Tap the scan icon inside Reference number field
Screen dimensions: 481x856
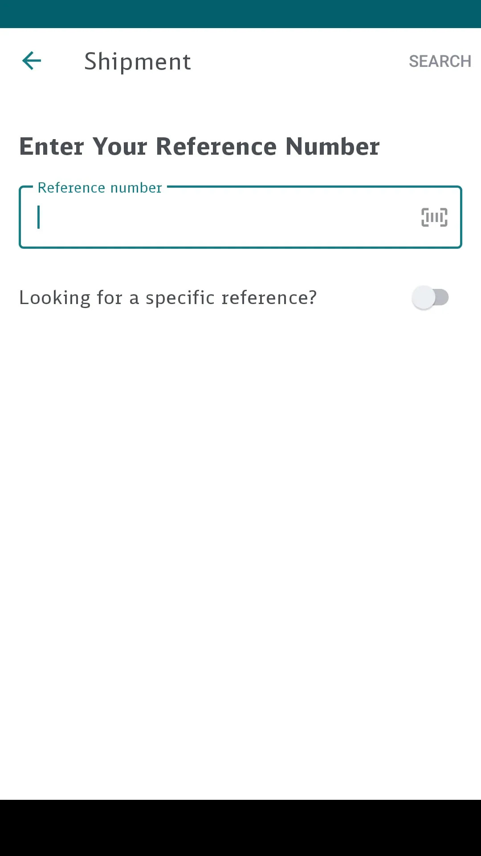coord(434,217)
